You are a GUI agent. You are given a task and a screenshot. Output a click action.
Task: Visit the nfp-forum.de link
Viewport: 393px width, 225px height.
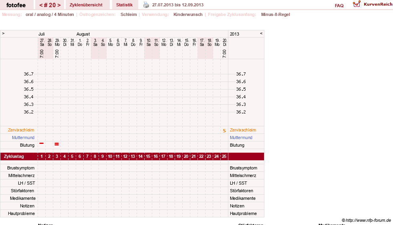(368, 220)
